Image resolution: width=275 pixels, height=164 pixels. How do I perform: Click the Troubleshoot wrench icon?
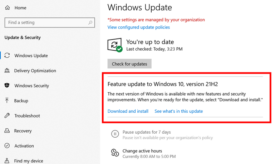7,116
